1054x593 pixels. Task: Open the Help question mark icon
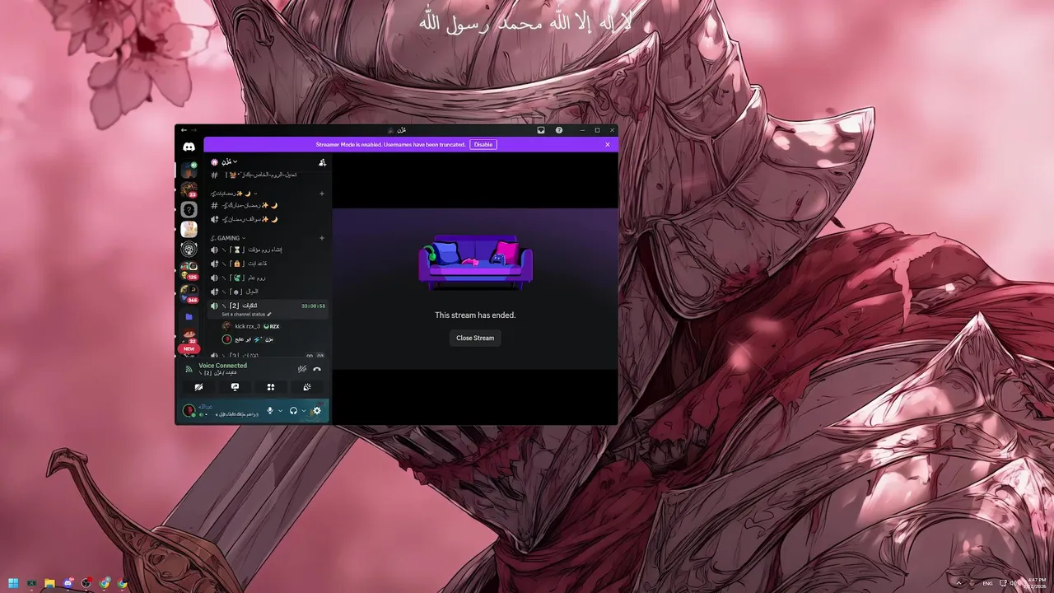tap(559, 130)
